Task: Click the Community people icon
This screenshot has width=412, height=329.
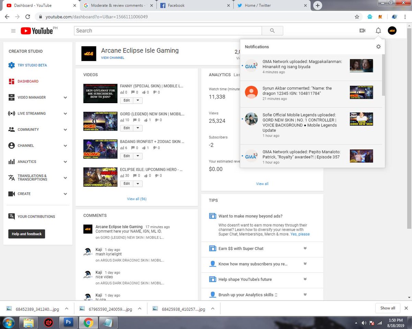Action: 12,130
